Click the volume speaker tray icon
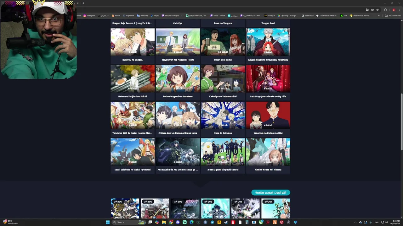 coord(386,222)
